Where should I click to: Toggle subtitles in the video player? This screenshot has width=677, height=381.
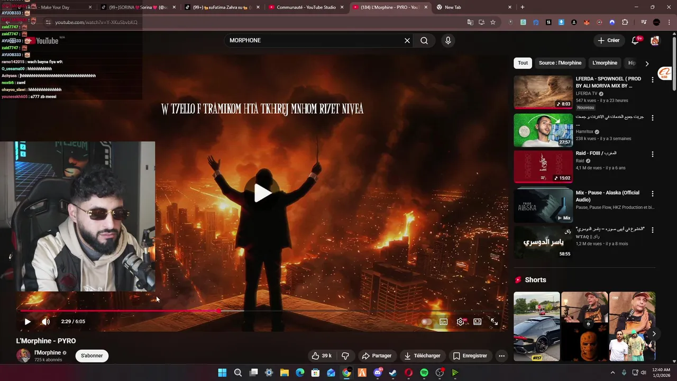coord(444,322)
